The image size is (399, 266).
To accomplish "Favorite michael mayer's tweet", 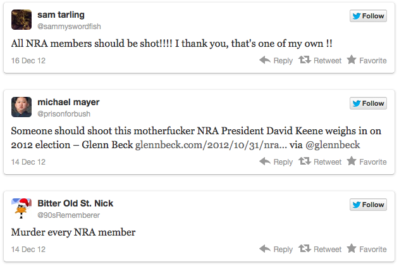I will pos(367,161).
